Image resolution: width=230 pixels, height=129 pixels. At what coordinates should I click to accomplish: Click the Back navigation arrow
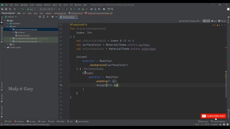pos(15,9)
